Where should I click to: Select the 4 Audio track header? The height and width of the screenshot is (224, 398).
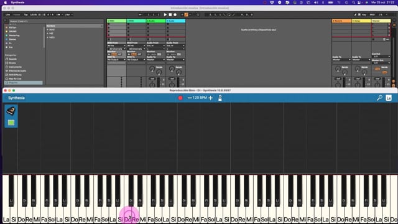(x=175, y=21)
